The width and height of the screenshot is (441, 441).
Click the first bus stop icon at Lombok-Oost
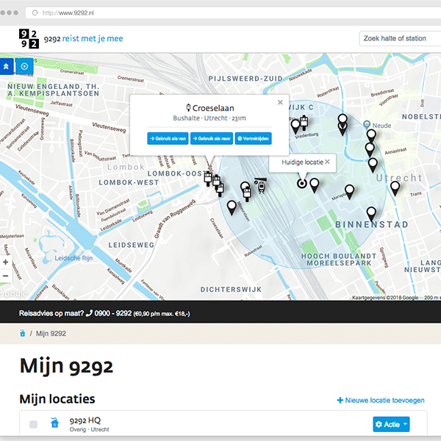click(208, 179)
